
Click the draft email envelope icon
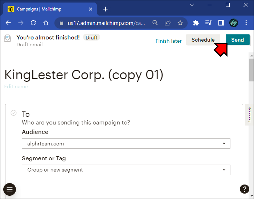pos(8,38)
